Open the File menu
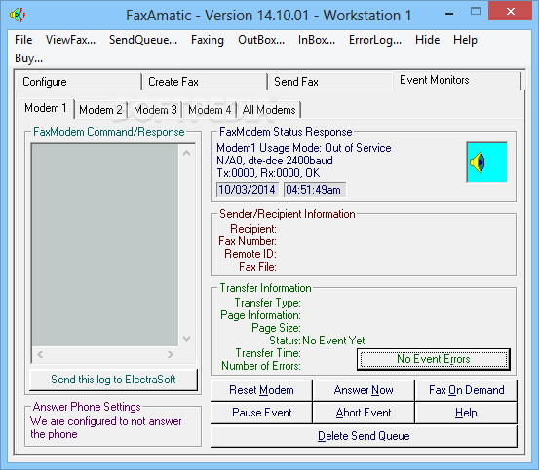The image size is (539, 470). tap(23, 40)
